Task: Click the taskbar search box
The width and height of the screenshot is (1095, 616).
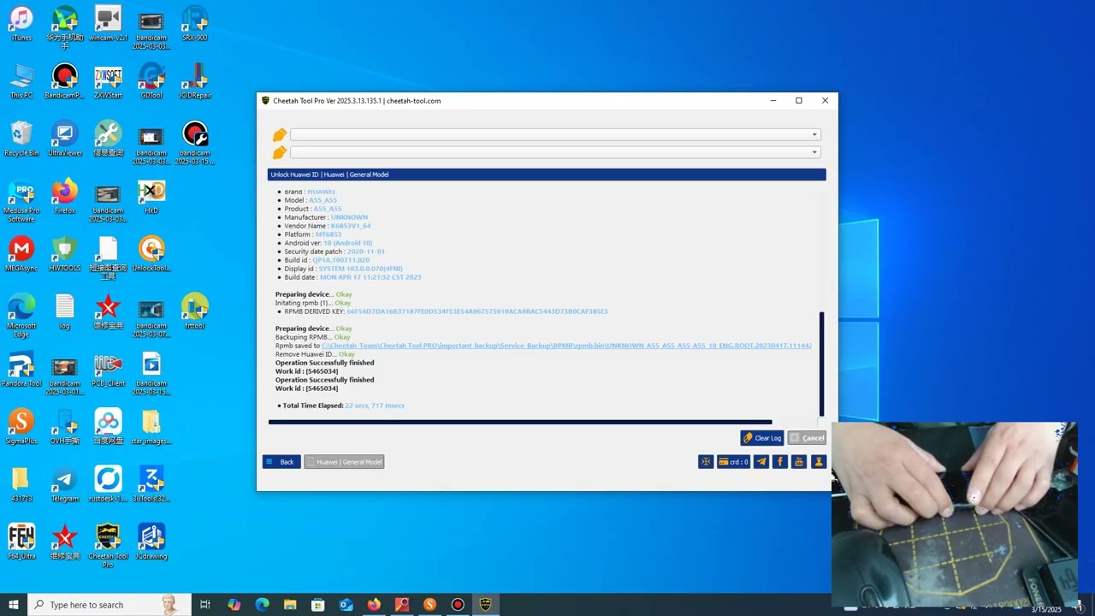Action: [109, 605]
